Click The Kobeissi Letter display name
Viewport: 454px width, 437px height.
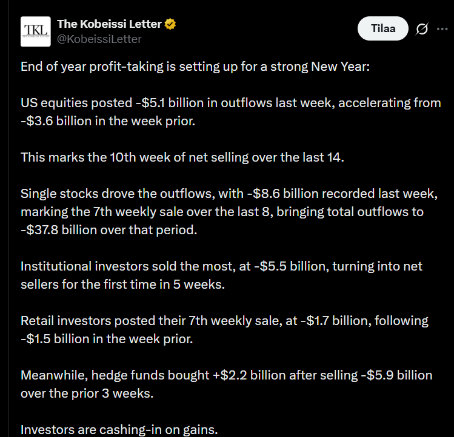[x=109, y=24]
